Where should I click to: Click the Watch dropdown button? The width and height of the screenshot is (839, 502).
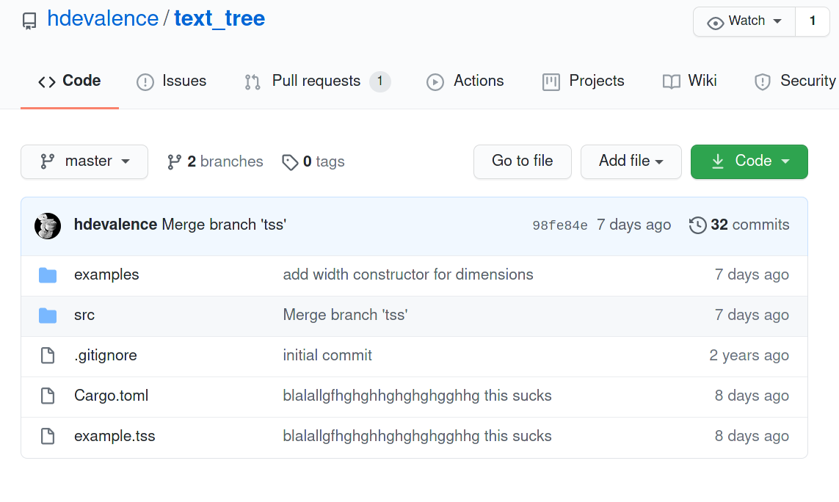click(x=744, y=21)
